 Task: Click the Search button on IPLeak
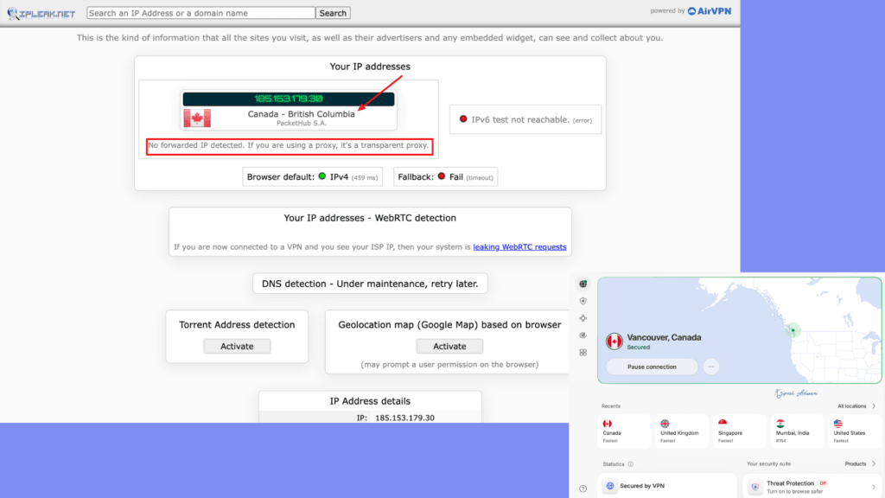[x=333, y=13]
